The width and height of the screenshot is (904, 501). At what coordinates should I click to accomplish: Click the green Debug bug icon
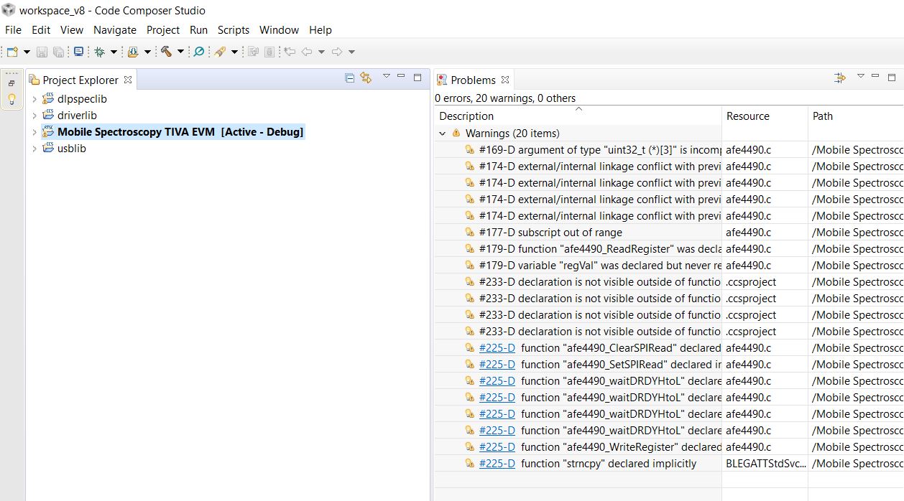99,52
